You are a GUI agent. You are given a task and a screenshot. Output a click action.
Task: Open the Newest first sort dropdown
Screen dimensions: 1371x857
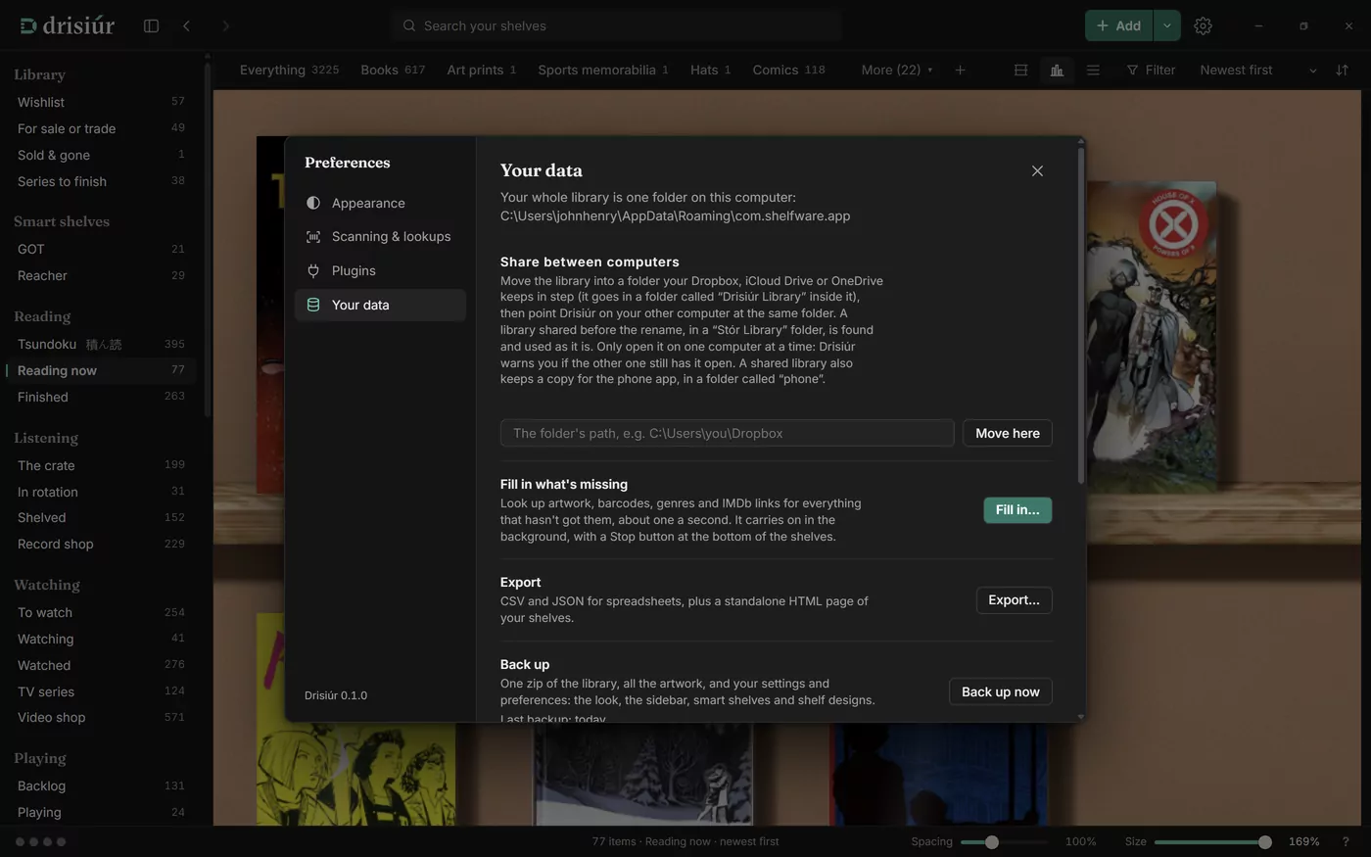pos(1258,70)
